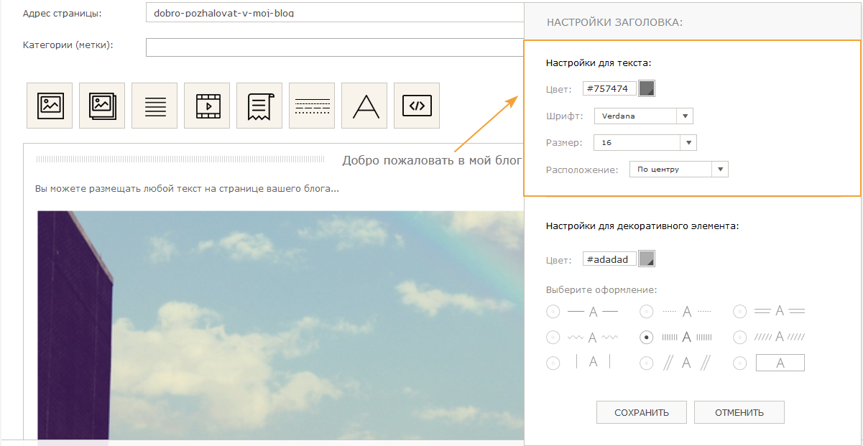Image resolution: width=863 pixels, height=446 pixels.
Task: Edit the decorative color hex field #adadad
Action: click(x=609, y=259)
